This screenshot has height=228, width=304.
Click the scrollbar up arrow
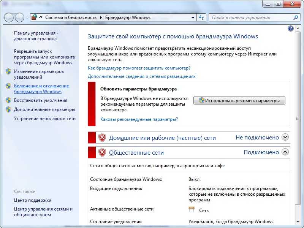coord(298,29)
